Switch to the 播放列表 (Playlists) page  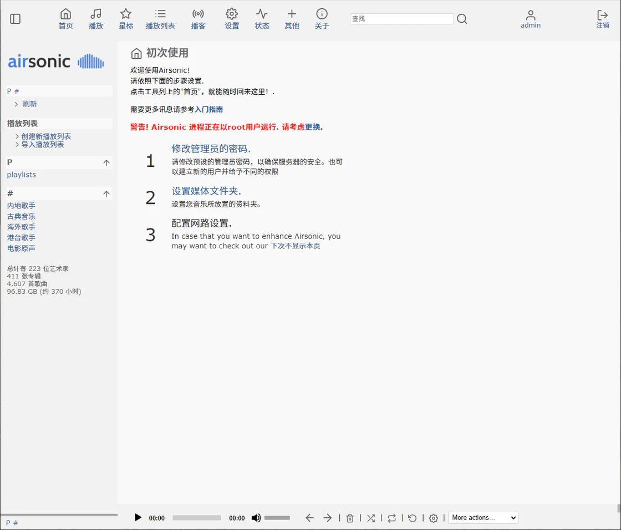[x=160, y=18]
